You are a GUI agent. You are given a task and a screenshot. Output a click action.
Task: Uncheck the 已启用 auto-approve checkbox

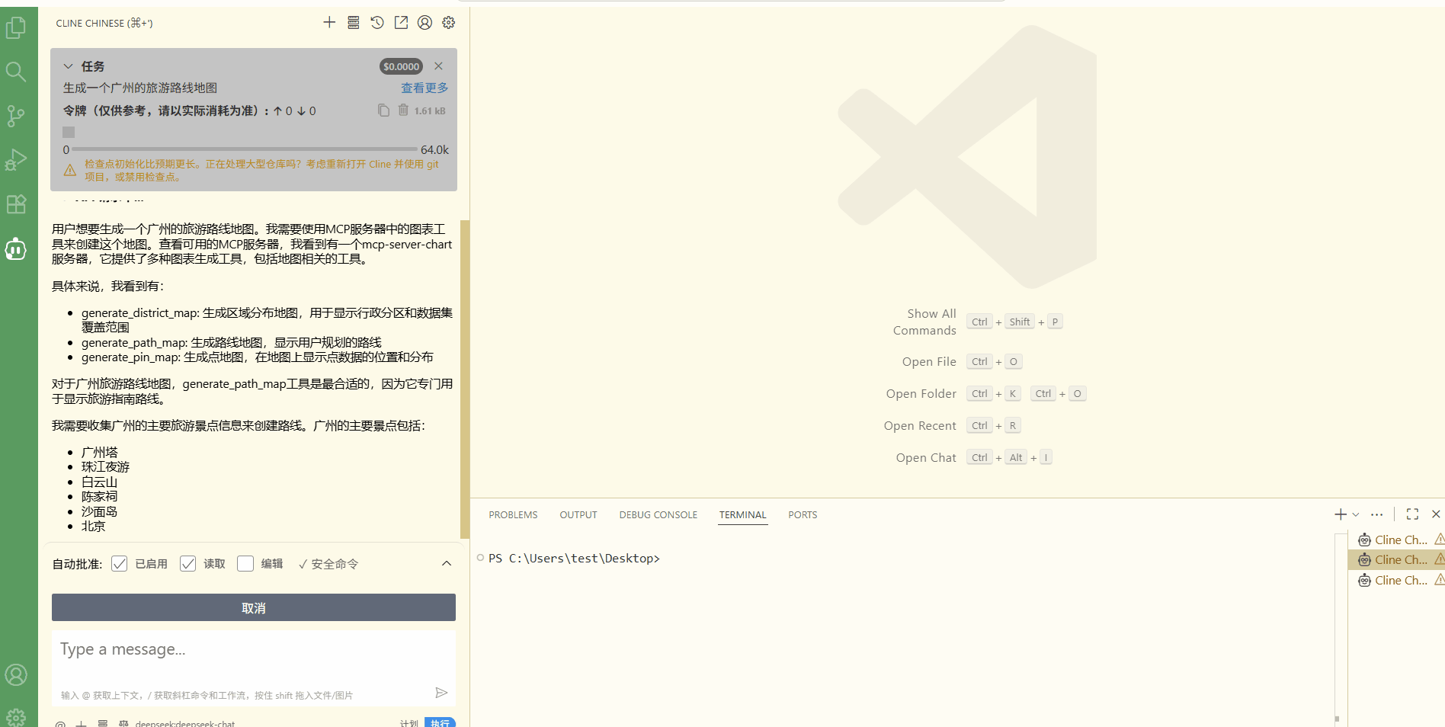coord(119,563)
